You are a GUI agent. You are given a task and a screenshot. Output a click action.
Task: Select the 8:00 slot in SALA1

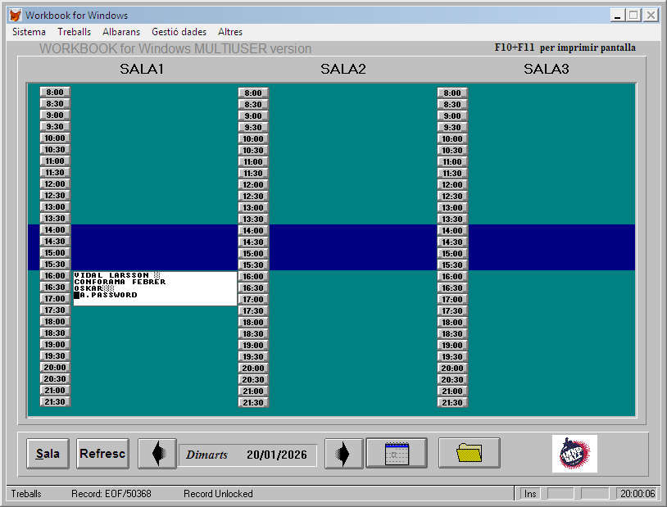(x=55, y=93)
